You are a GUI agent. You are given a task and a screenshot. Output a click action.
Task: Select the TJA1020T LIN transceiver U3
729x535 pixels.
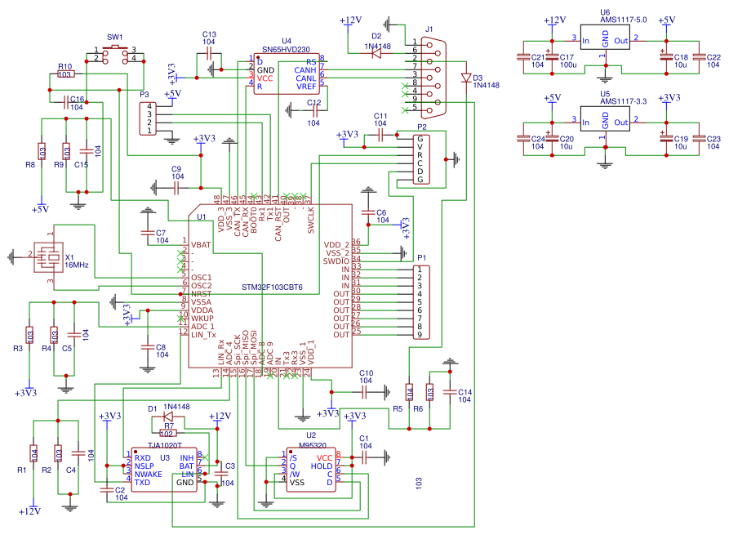163,466
